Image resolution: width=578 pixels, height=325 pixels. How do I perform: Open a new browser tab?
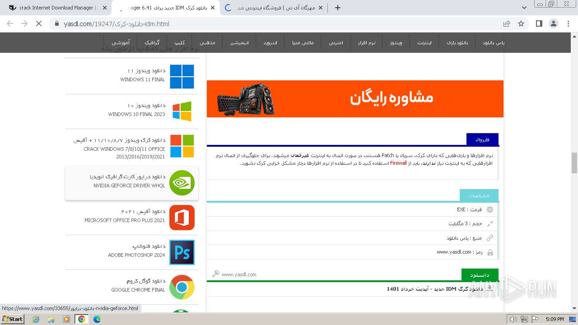338,8
